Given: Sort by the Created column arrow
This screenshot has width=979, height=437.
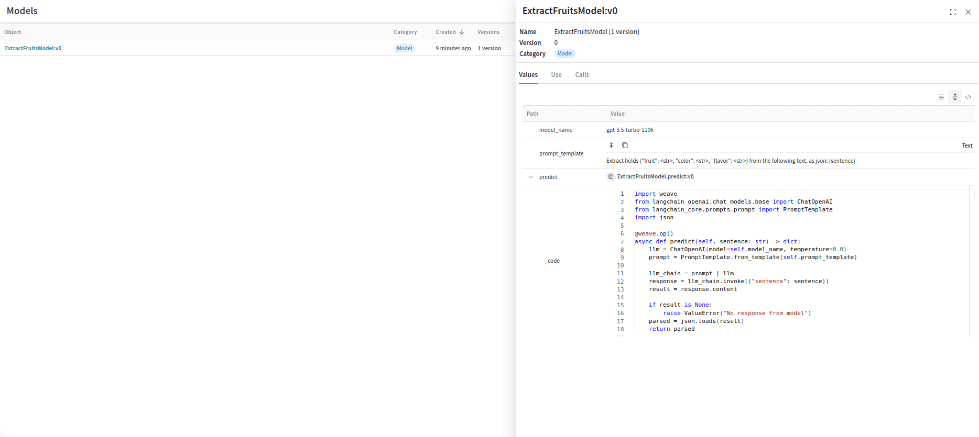Looking at the screenshot, I should (x=462, y=32).
